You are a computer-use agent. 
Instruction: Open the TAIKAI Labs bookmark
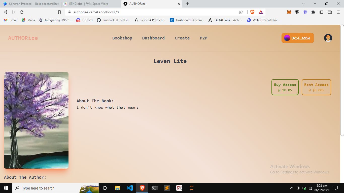(x=225, y=20)
